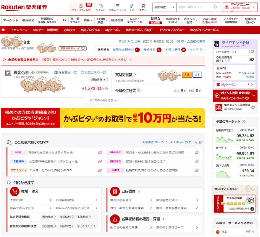
Task: Open the 注文 shopping cart icon
Action: (x=143, y=6)
